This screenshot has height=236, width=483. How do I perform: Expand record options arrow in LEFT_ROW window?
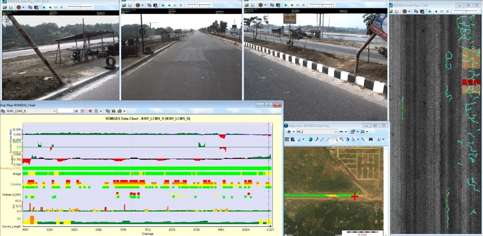[23, 7]
